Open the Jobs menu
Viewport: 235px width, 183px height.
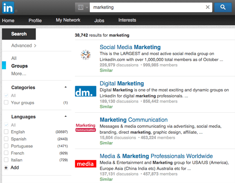pyautogui.click(x=99, y=20)
